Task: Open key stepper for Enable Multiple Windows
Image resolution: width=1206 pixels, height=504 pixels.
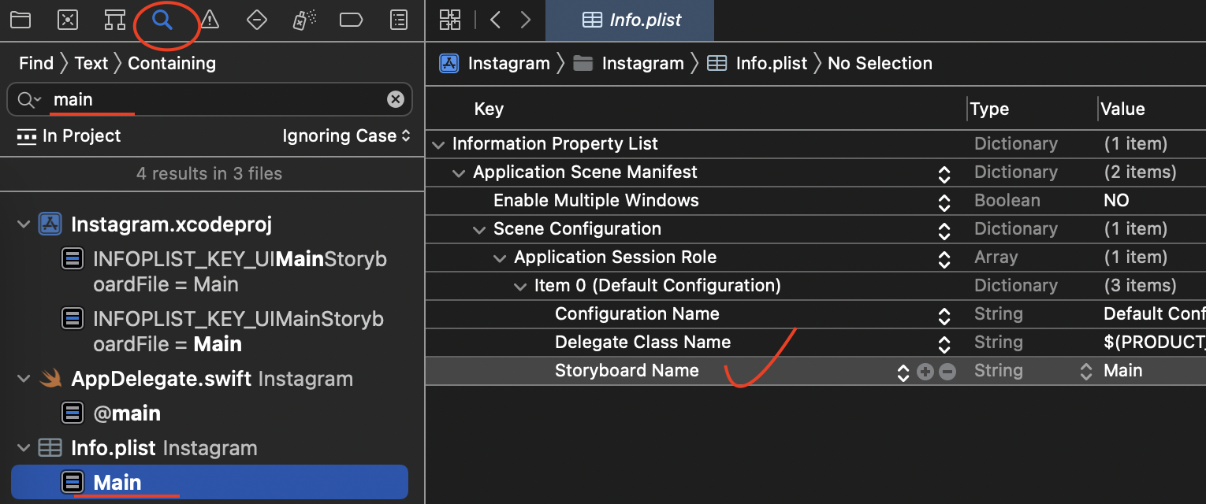Action: coord(944,202)
